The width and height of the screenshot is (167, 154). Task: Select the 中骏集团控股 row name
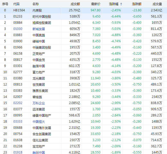point(42,47)
